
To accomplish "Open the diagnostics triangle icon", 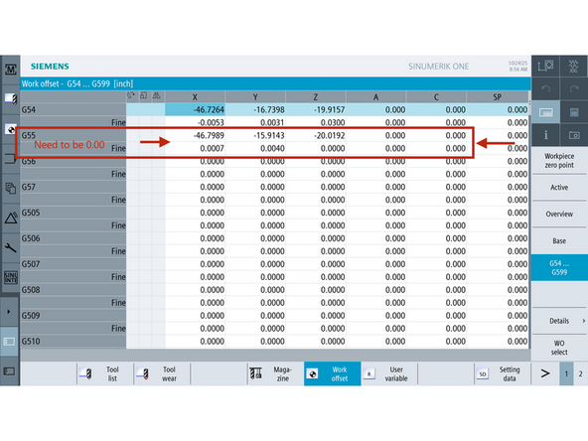I will coord(11,218).
